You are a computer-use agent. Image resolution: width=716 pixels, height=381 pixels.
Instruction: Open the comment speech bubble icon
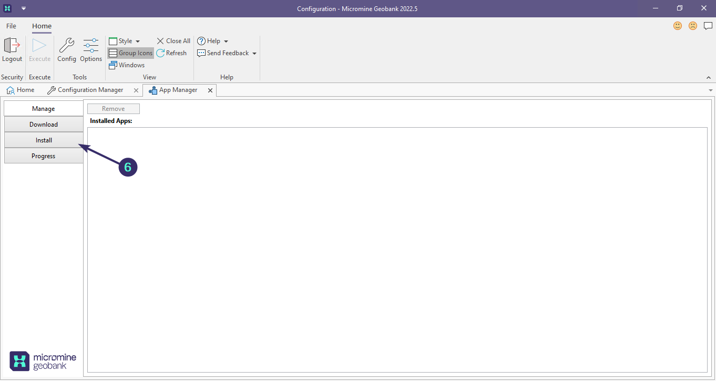pyautogui.click(x=708, y=26)
